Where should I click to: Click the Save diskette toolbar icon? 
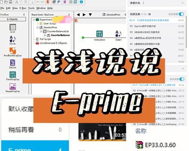point(11,2)
